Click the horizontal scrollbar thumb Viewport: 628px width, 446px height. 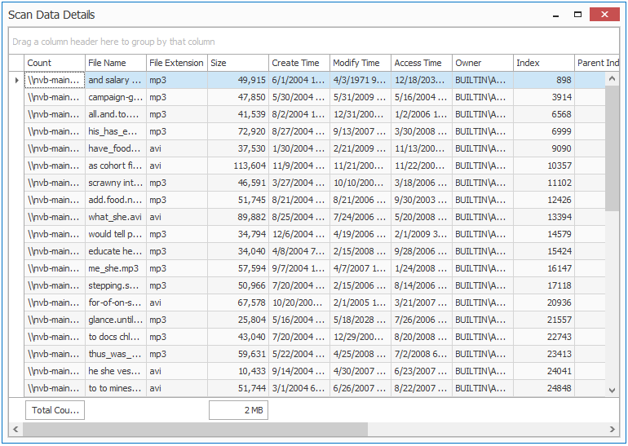click(x=195, y=429)
